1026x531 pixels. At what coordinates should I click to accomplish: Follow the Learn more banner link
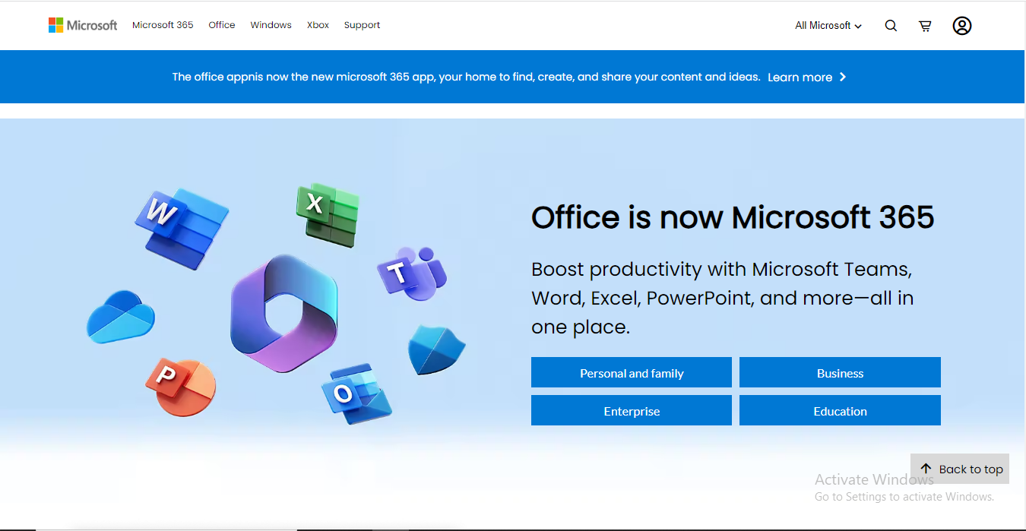click(x=800, y=77)
